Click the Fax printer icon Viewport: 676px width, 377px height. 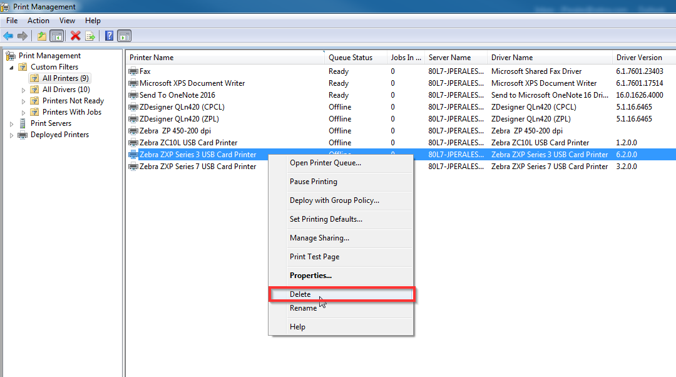[133, 71]
